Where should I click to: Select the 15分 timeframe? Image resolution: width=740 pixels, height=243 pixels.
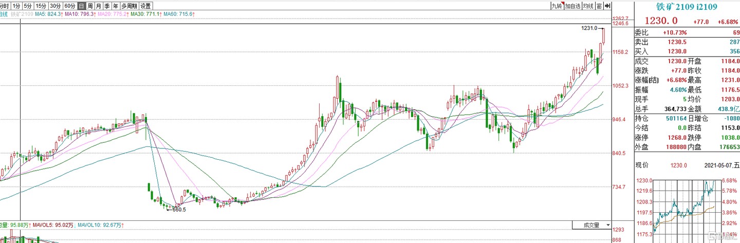[x=42, y=6]
